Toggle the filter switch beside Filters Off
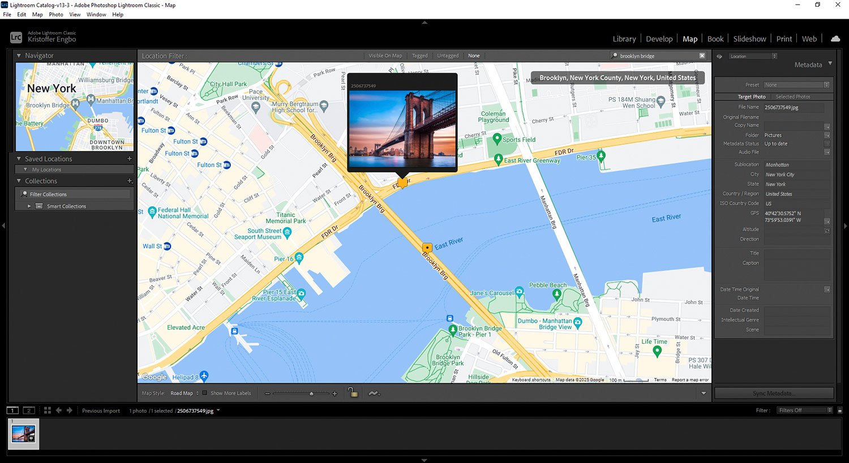This screenshot has width=849, height=463. point(840,410)
